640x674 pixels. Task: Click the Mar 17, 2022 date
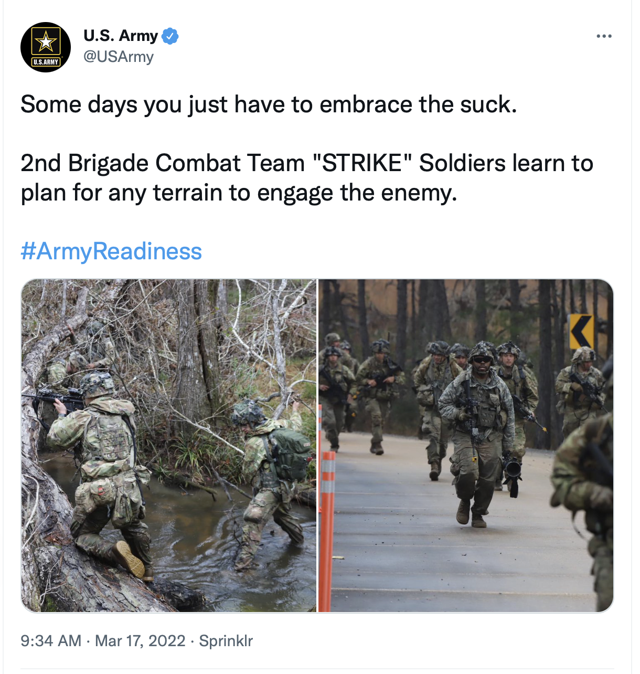coord(140,641)
